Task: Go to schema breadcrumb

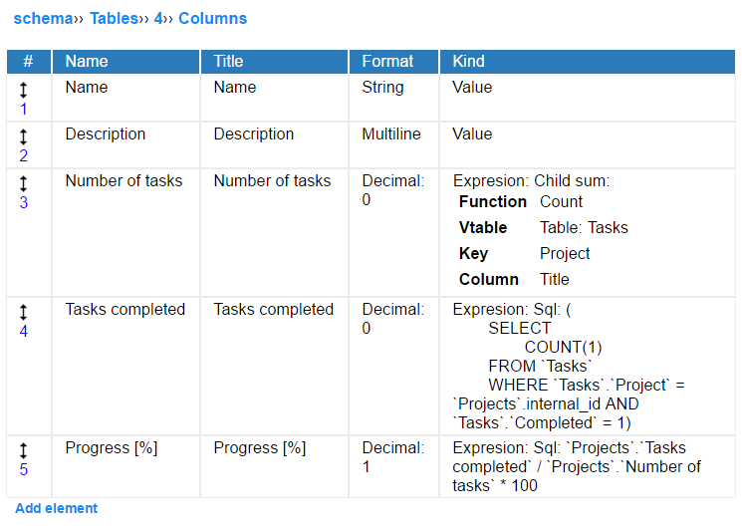Action: (43, 19)
